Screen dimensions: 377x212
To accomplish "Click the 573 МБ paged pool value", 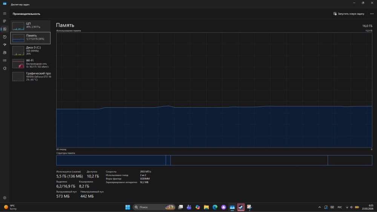I will pyautogui.click(x=63, y=196).
